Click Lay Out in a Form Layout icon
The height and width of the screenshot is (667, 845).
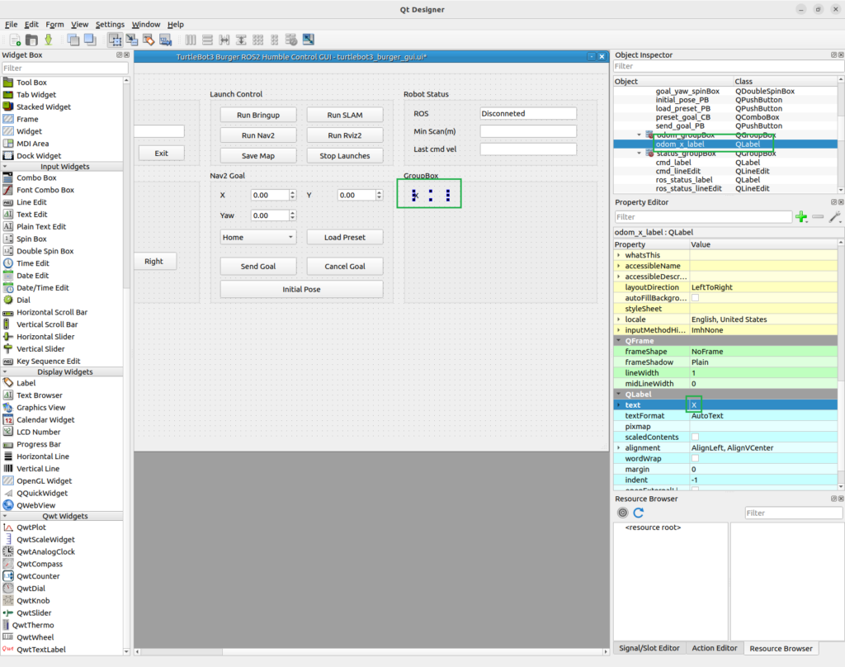click(x=275, y=40)
